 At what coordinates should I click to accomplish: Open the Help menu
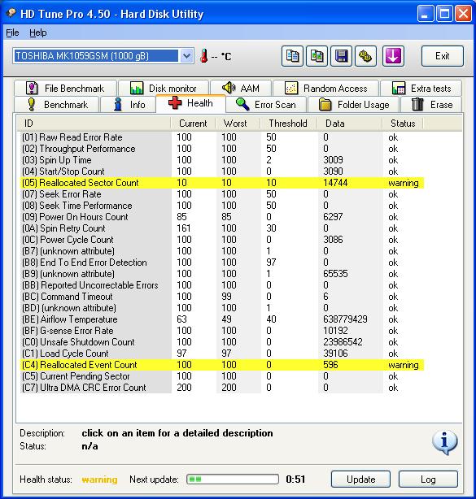pyautogui.click(x=38, y=33)
